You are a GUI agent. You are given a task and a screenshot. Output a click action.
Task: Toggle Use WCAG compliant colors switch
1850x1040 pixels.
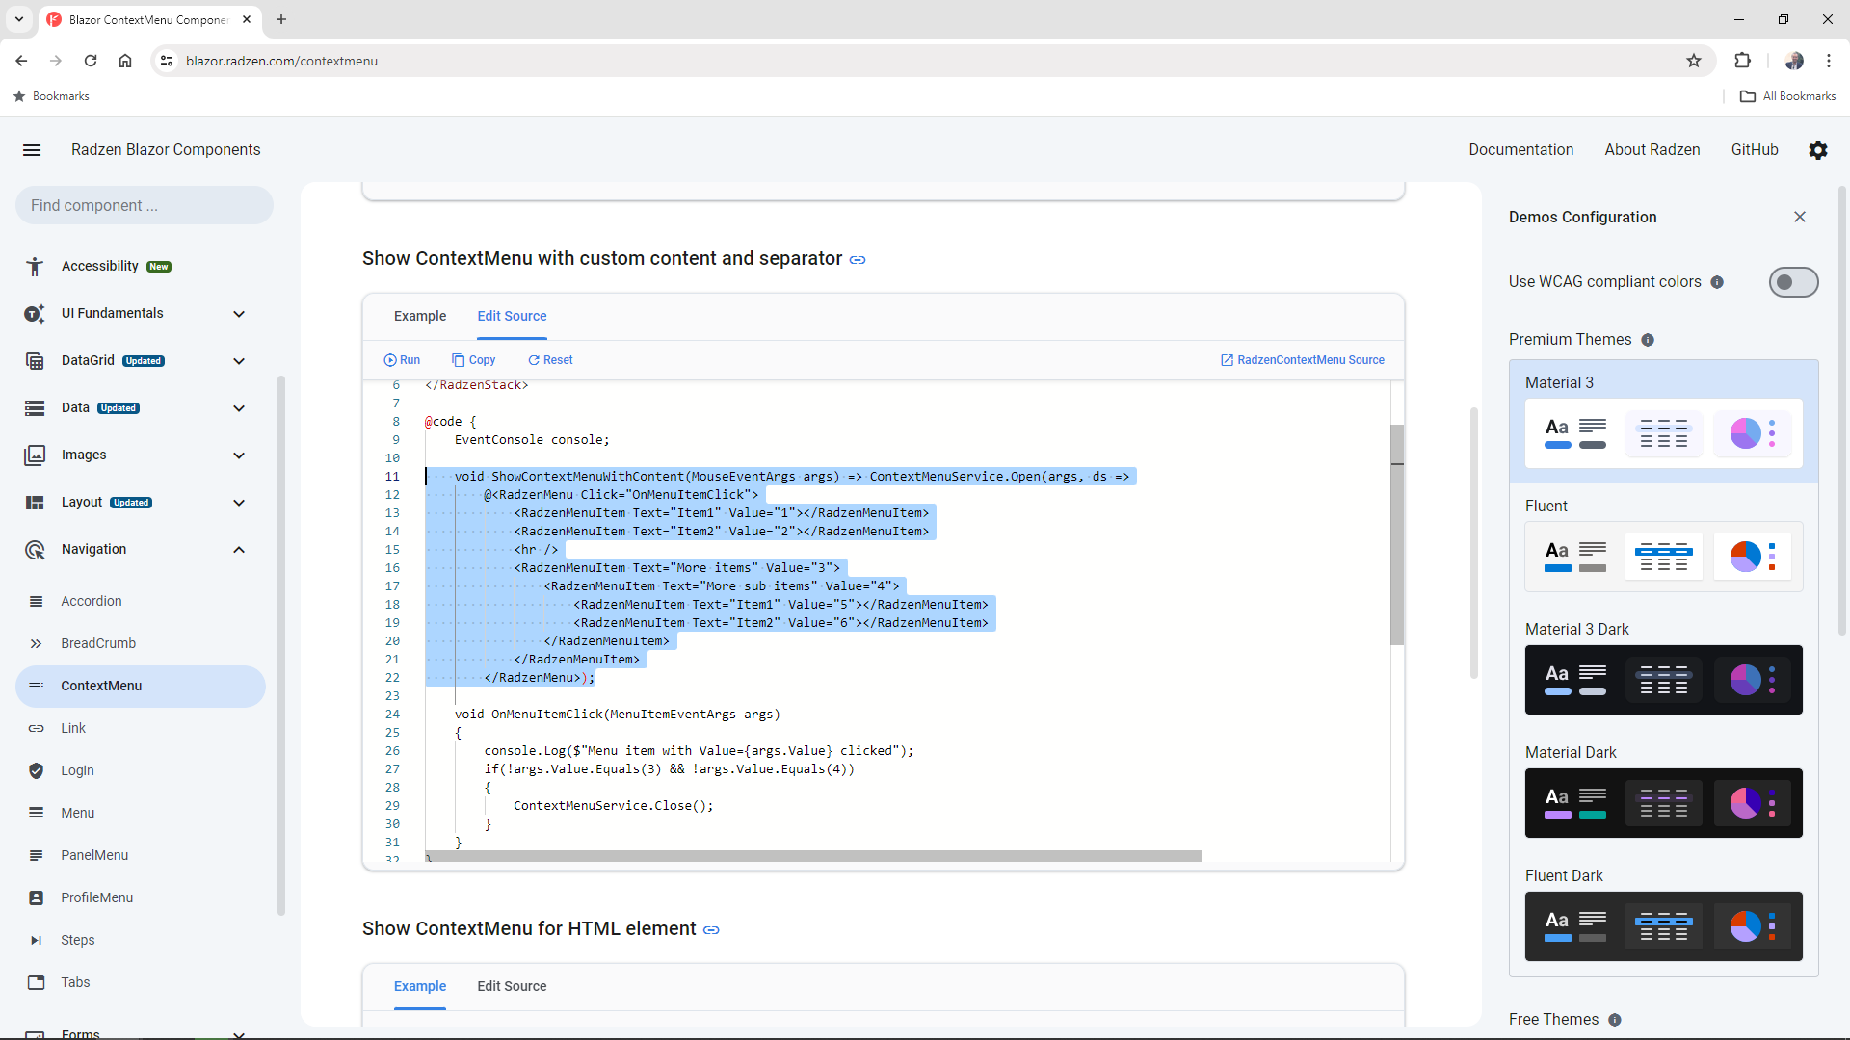click(1793, 282)
